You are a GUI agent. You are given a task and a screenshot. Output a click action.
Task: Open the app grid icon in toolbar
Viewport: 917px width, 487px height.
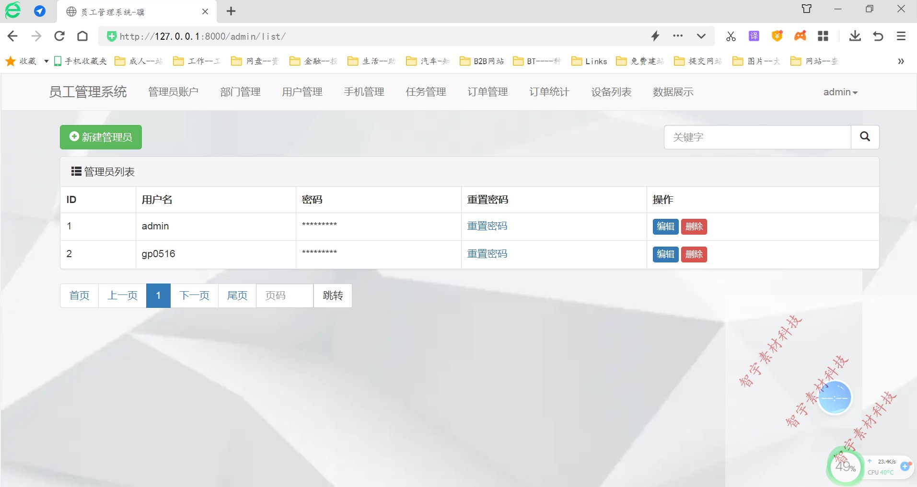pyautogui.click(x=824, y=36)
